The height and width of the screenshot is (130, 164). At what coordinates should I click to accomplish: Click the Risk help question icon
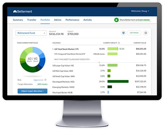click(x=45, y=80)
